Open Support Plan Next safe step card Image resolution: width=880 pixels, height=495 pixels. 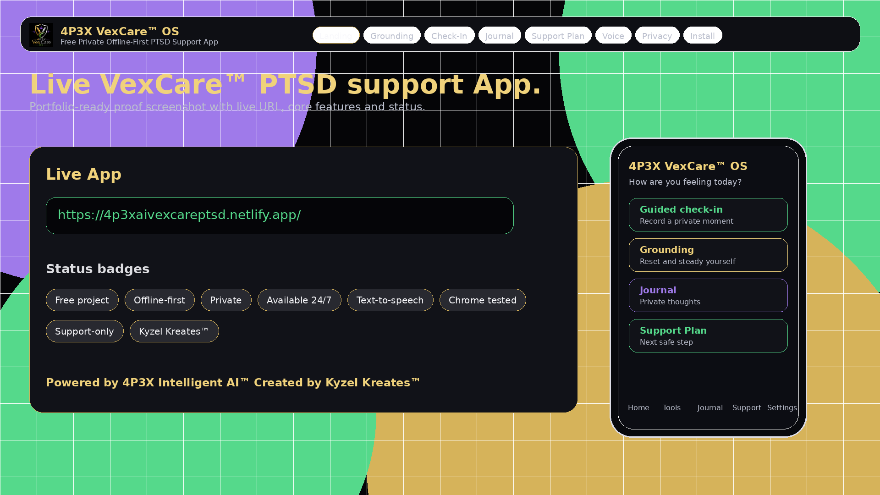(x=708, y=335)
